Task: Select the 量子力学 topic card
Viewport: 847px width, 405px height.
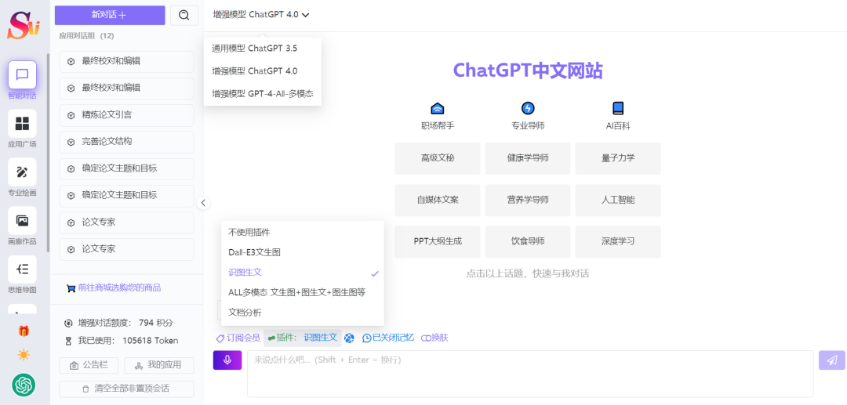Action: tap(618, 158)
